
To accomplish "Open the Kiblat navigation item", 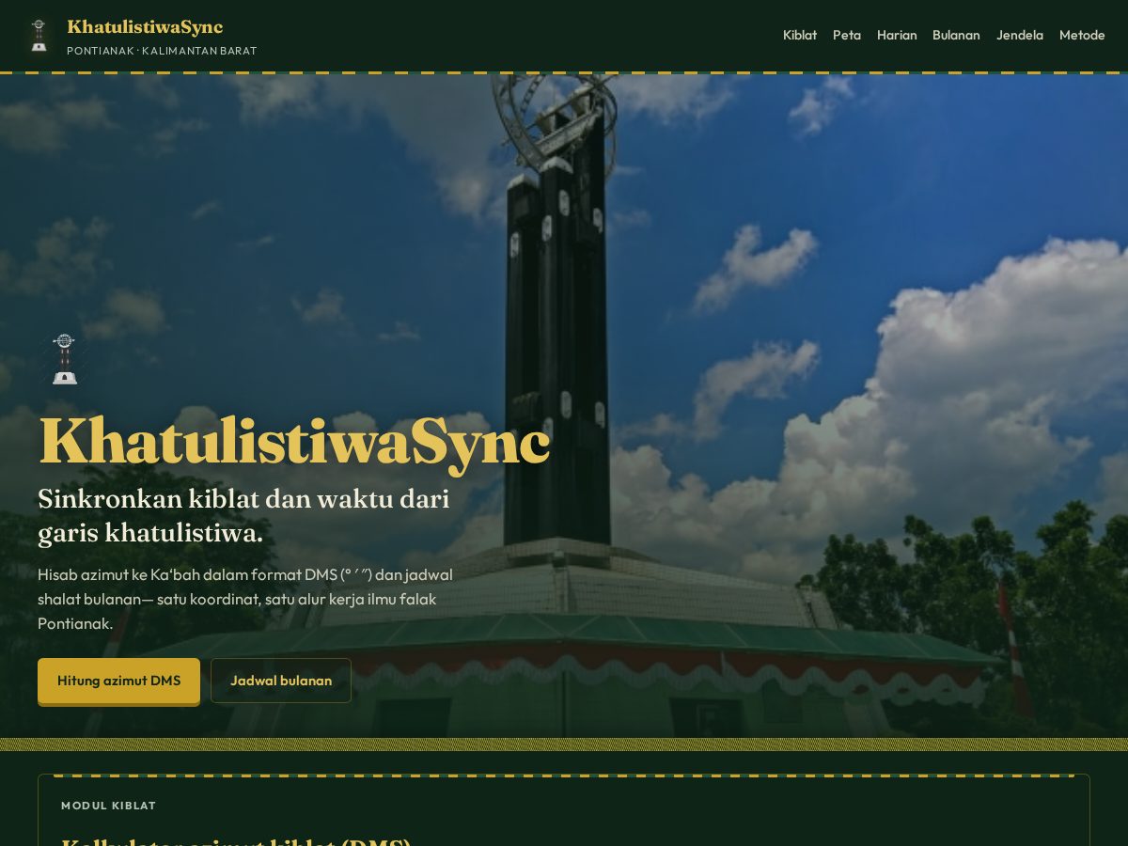I will pyautogui.click(x=800, y=35).
